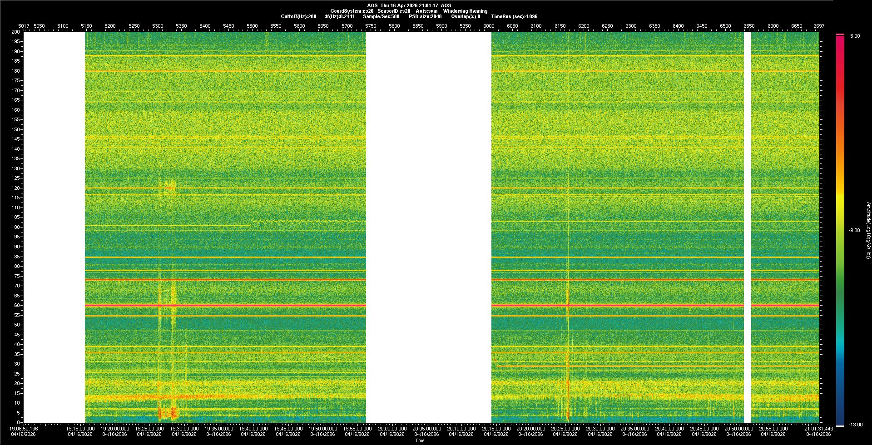Click the 5500 tick on the top axis
Image resolution: width=872 pixels, height=445 pixels.
tap(252, 26)
